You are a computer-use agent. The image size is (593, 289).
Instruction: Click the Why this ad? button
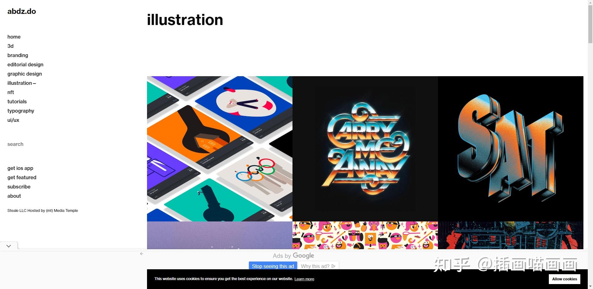pos(318,266)
